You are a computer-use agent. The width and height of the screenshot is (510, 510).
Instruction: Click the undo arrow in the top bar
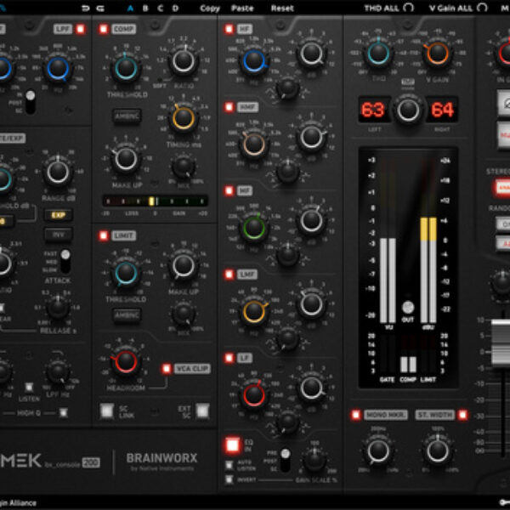86,8
